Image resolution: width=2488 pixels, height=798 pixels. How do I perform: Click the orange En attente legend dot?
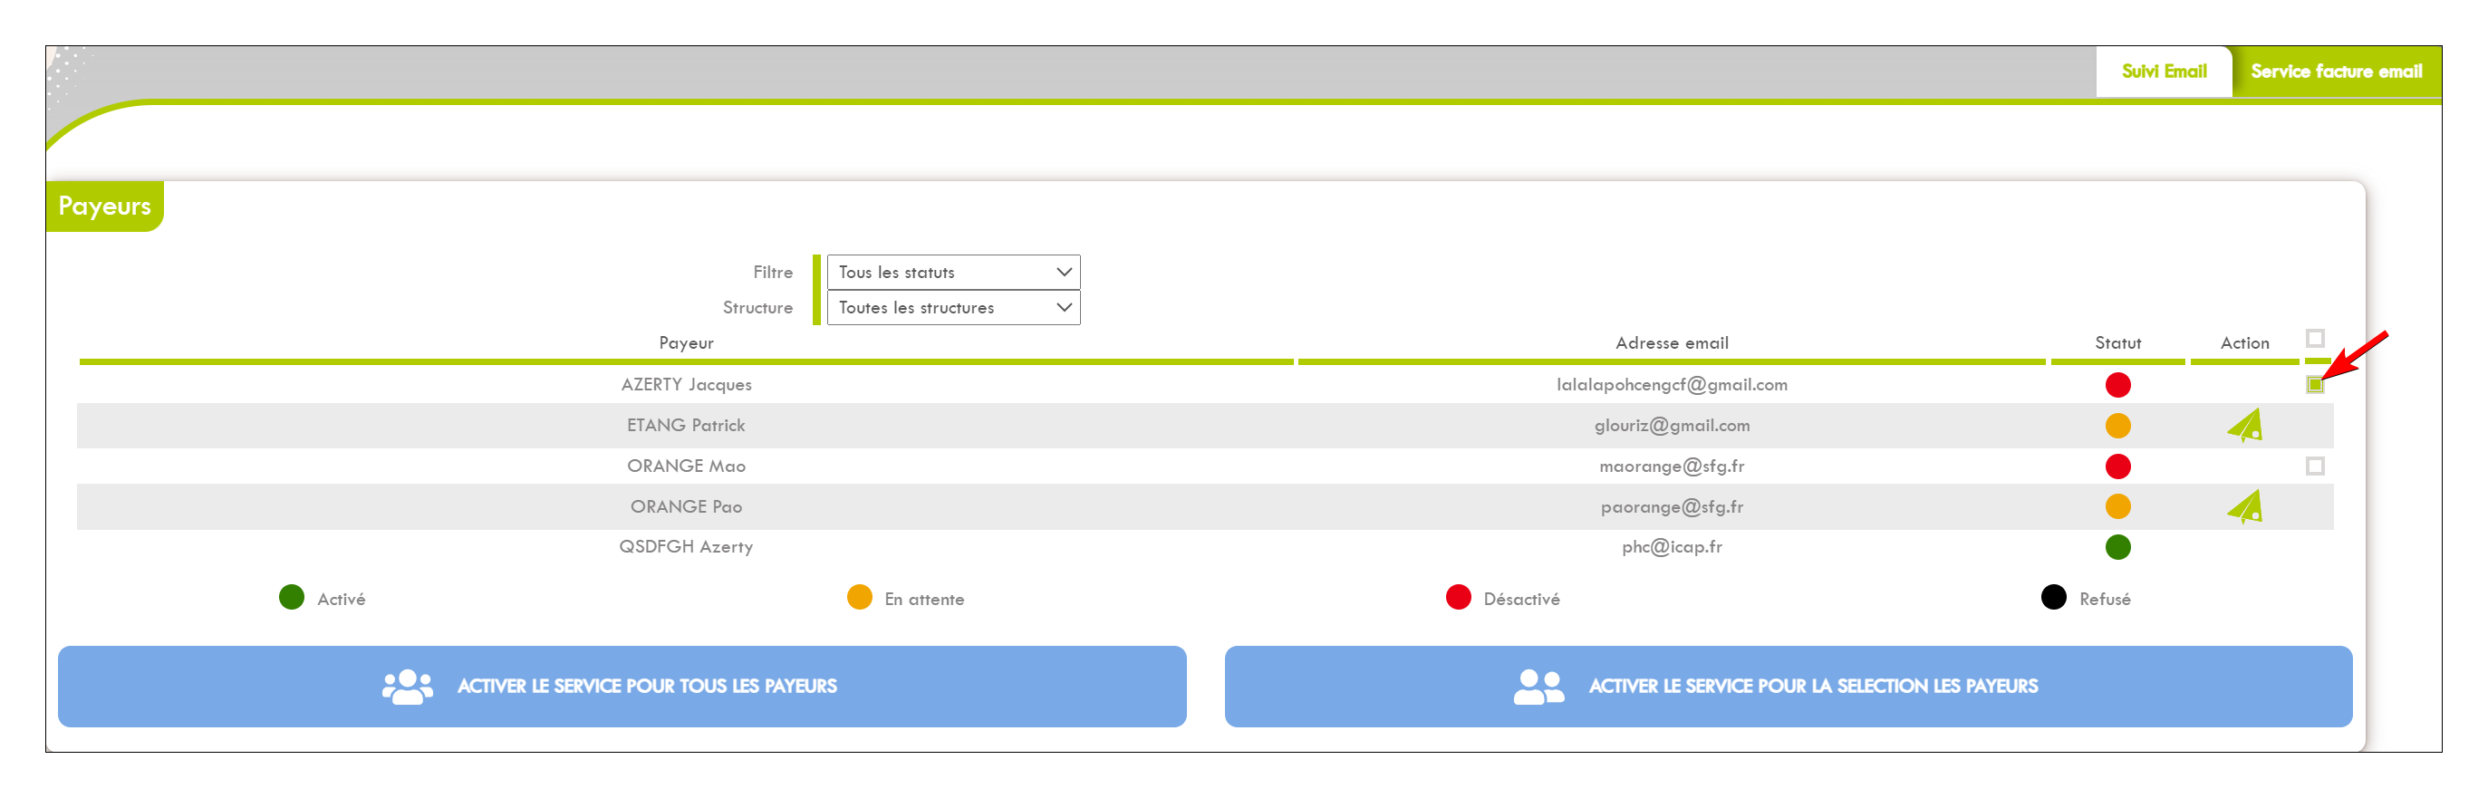(859, 597)
